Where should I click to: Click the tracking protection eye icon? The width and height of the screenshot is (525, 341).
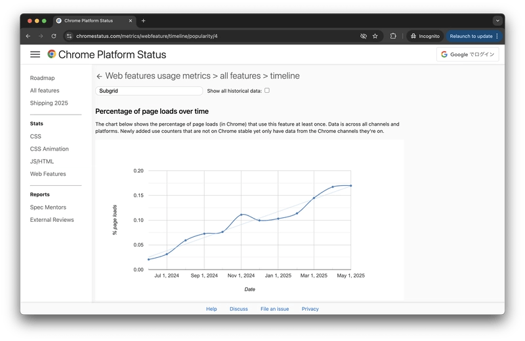tap(364, 36)
